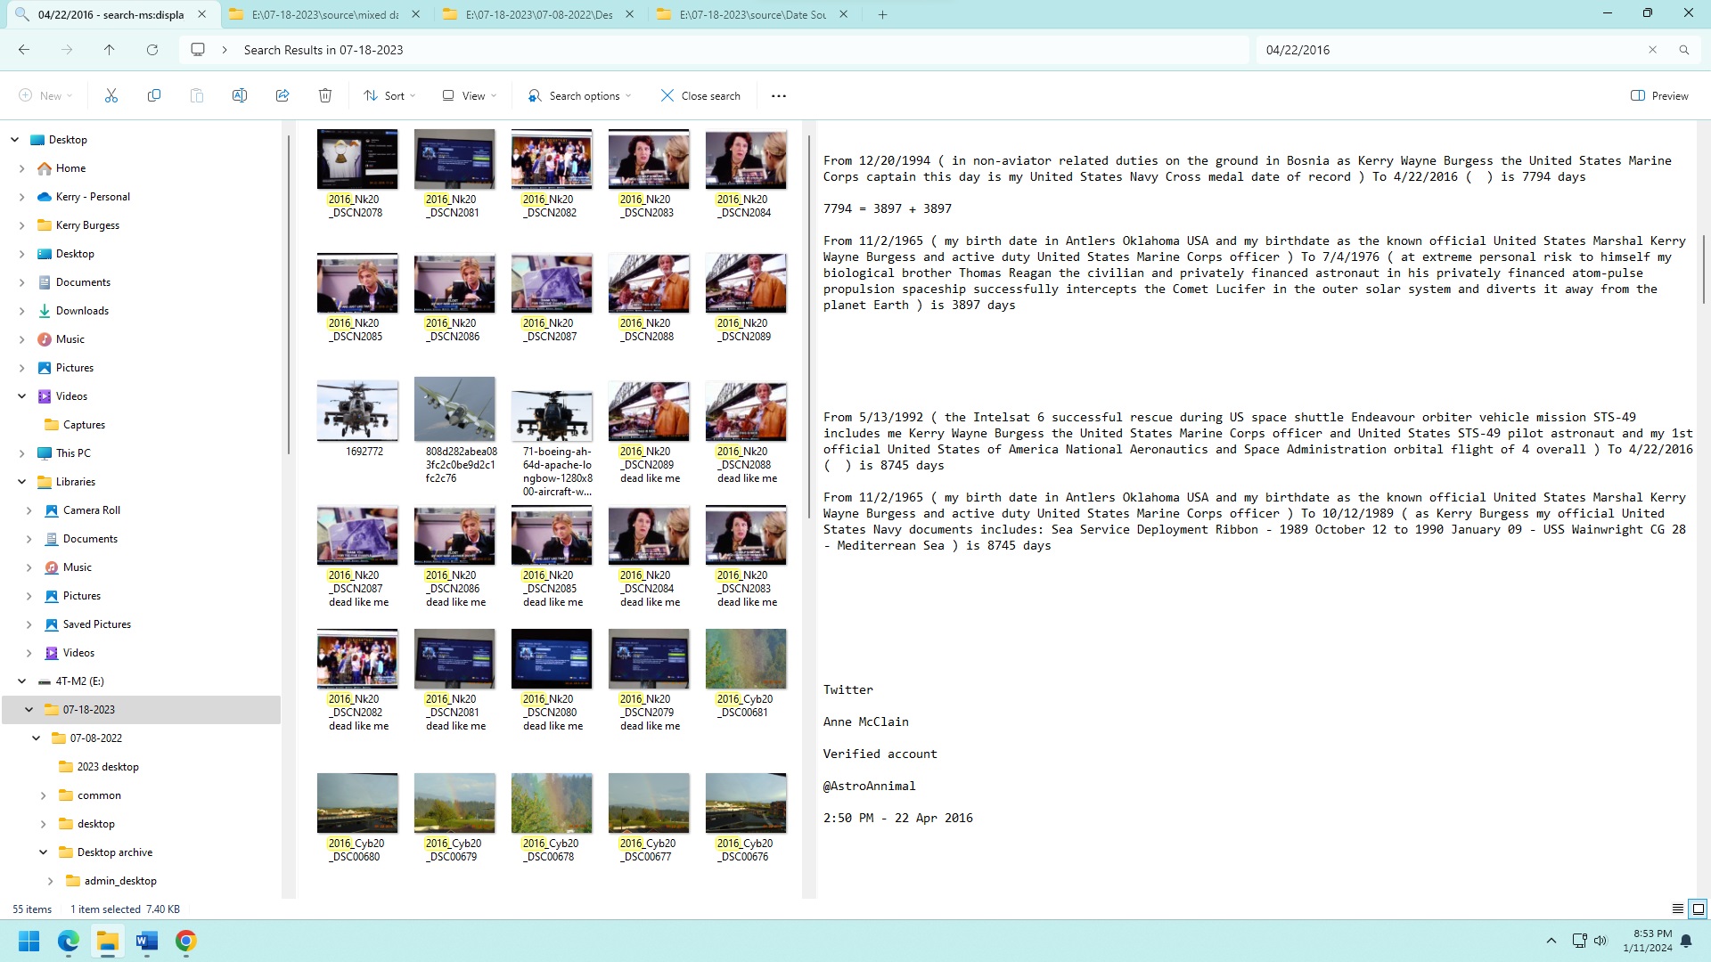
Task: Click the Cut scissors icon
Action: tap(111, 96)
